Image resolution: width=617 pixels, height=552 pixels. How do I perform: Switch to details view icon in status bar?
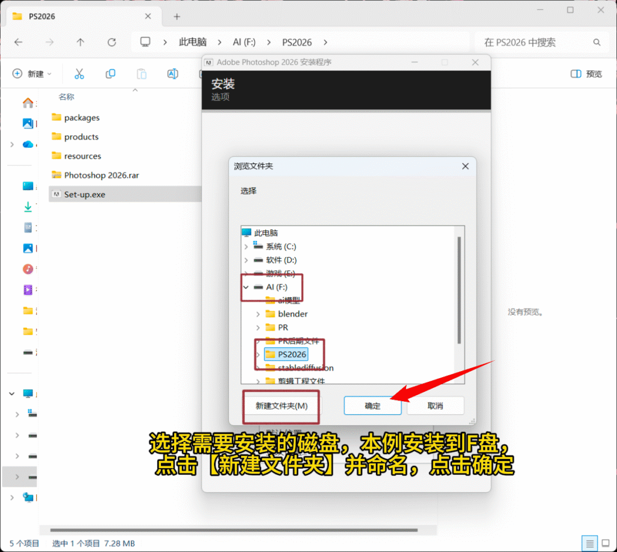click(x=590, y=542)
